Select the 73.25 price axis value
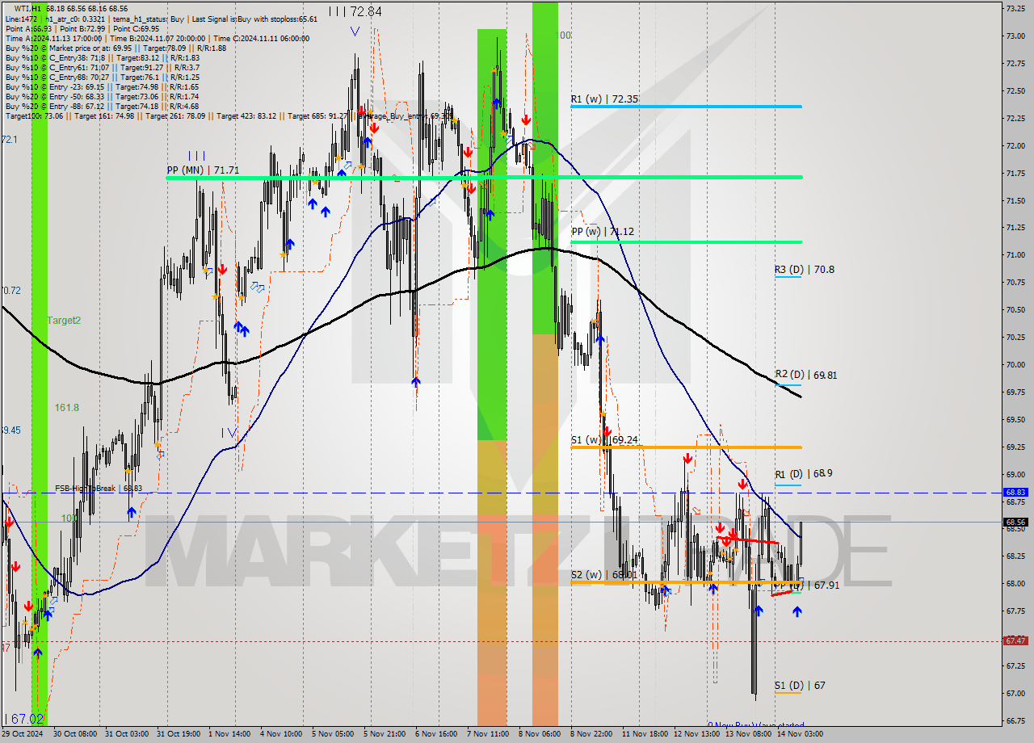1034x743 pixels. [1015, 7]
